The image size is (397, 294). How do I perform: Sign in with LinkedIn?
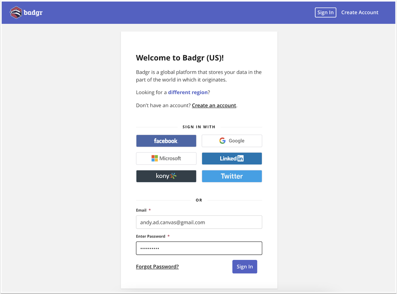click(x=232, y=158)
